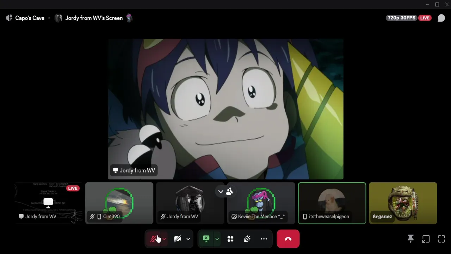Select Jordy from WV live stream thumbnail
This screenshot has height=254, width=451.
click(x=48, y=203)
